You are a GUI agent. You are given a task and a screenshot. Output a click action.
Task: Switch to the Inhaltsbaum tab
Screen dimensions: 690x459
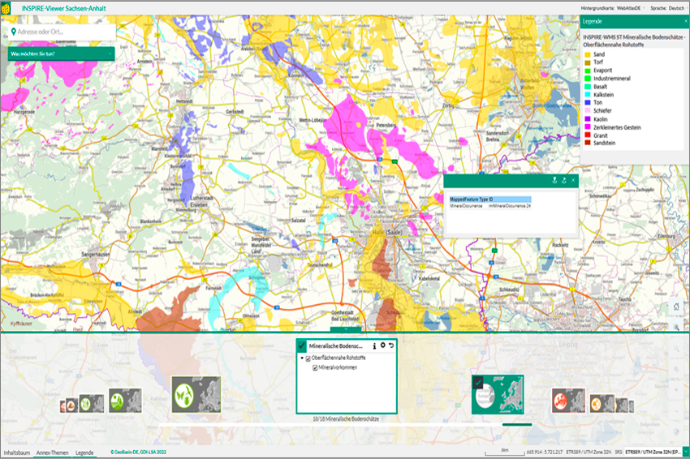(17, 452)
